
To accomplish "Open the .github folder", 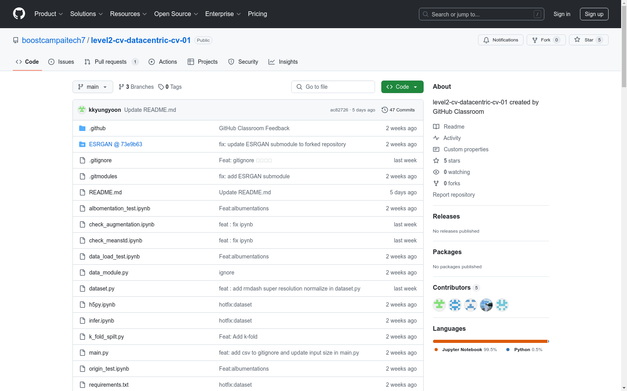I will tap(97, 128).
